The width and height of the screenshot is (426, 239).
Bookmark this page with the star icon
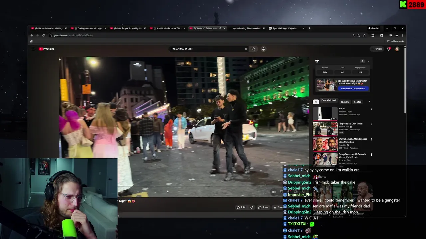click(364, 35)
